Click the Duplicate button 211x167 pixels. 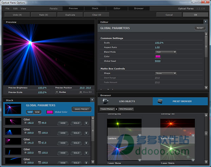pyautogui.click(x=70, y=15)
